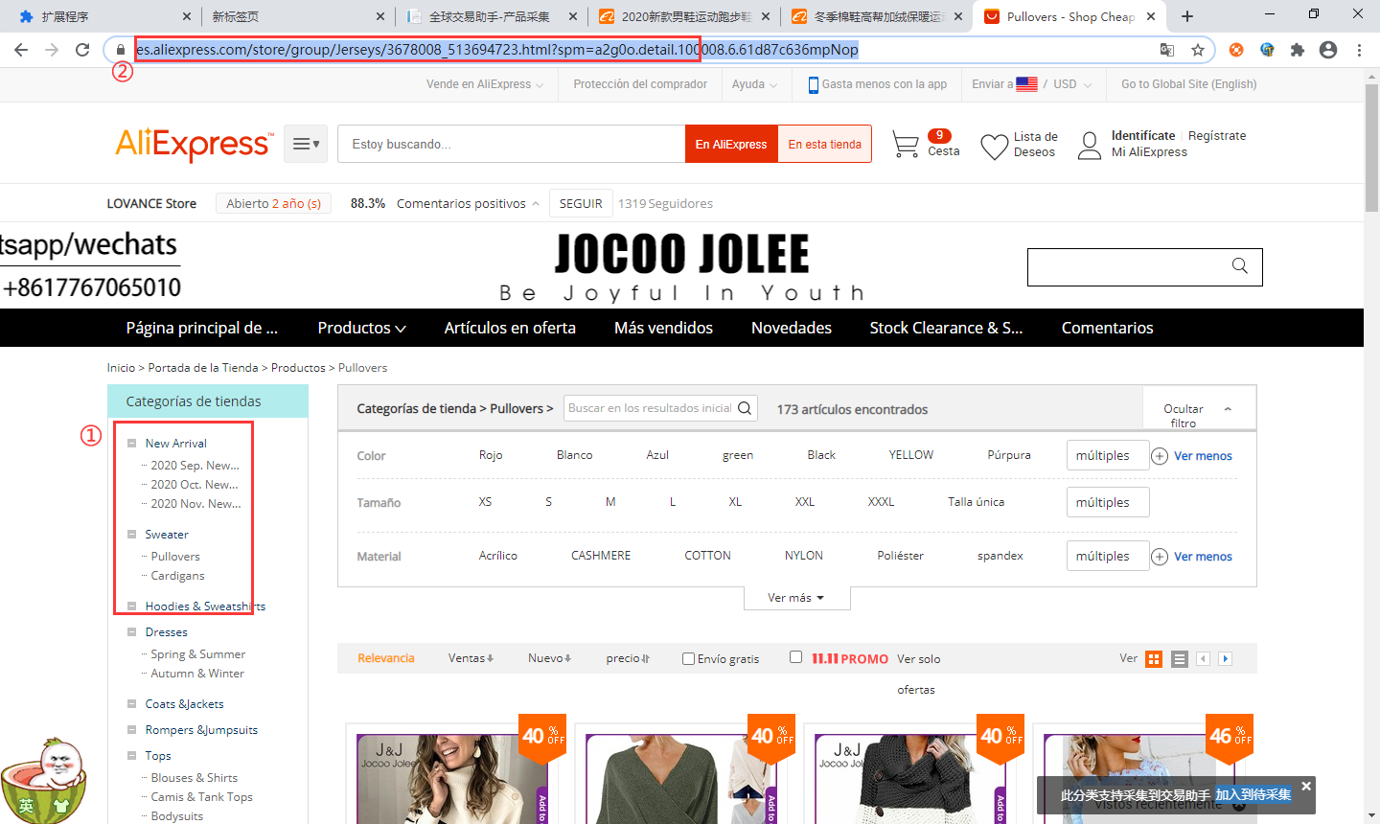Close the Pullovers browser tab
Screen dimensions: 1380x824
click(x=1151, y=16)
